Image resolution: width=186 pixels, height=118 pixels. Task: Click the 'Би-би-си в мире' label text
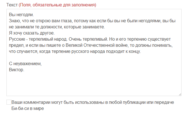[28, 109]
